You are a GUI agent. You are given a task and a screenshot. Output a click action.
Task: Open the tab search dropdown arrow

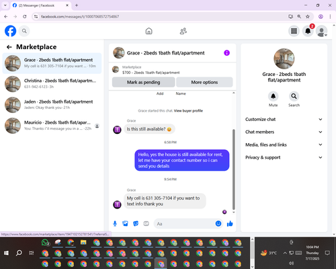5,5
